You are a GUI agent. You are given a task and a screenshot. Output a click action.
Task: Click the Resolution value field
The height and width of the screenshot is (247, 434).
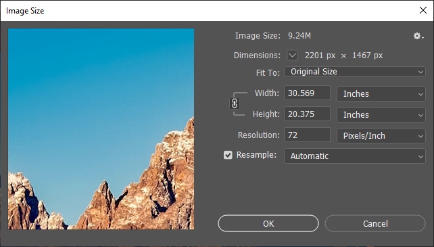point(307,135)
